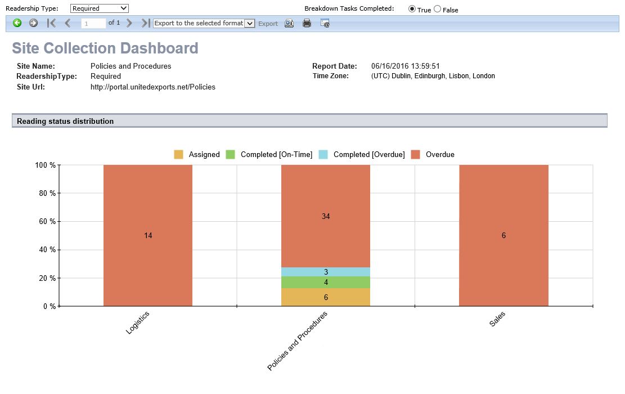Jump to last page of report

pyautogui.click(x=145, y=23)
